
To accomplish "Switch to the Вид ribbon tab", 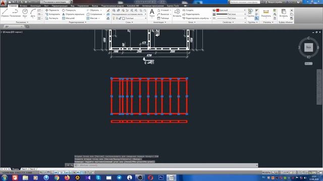I will pos(73,6).
